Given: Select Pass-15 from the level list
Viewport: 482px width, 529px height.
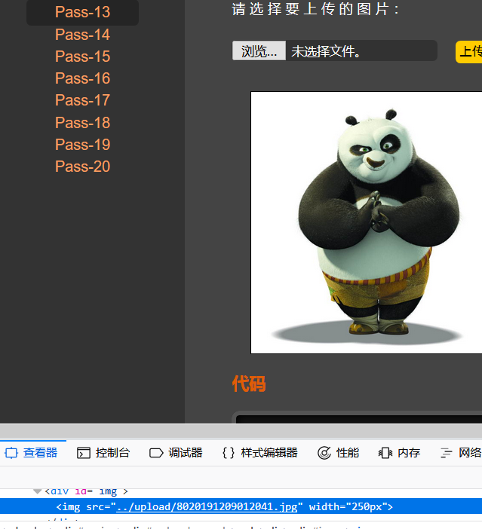Looking at the screenshot, I should (82, 57).
